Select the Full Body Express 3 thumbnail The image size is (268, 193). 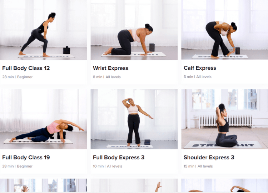[x=134, y=119]
